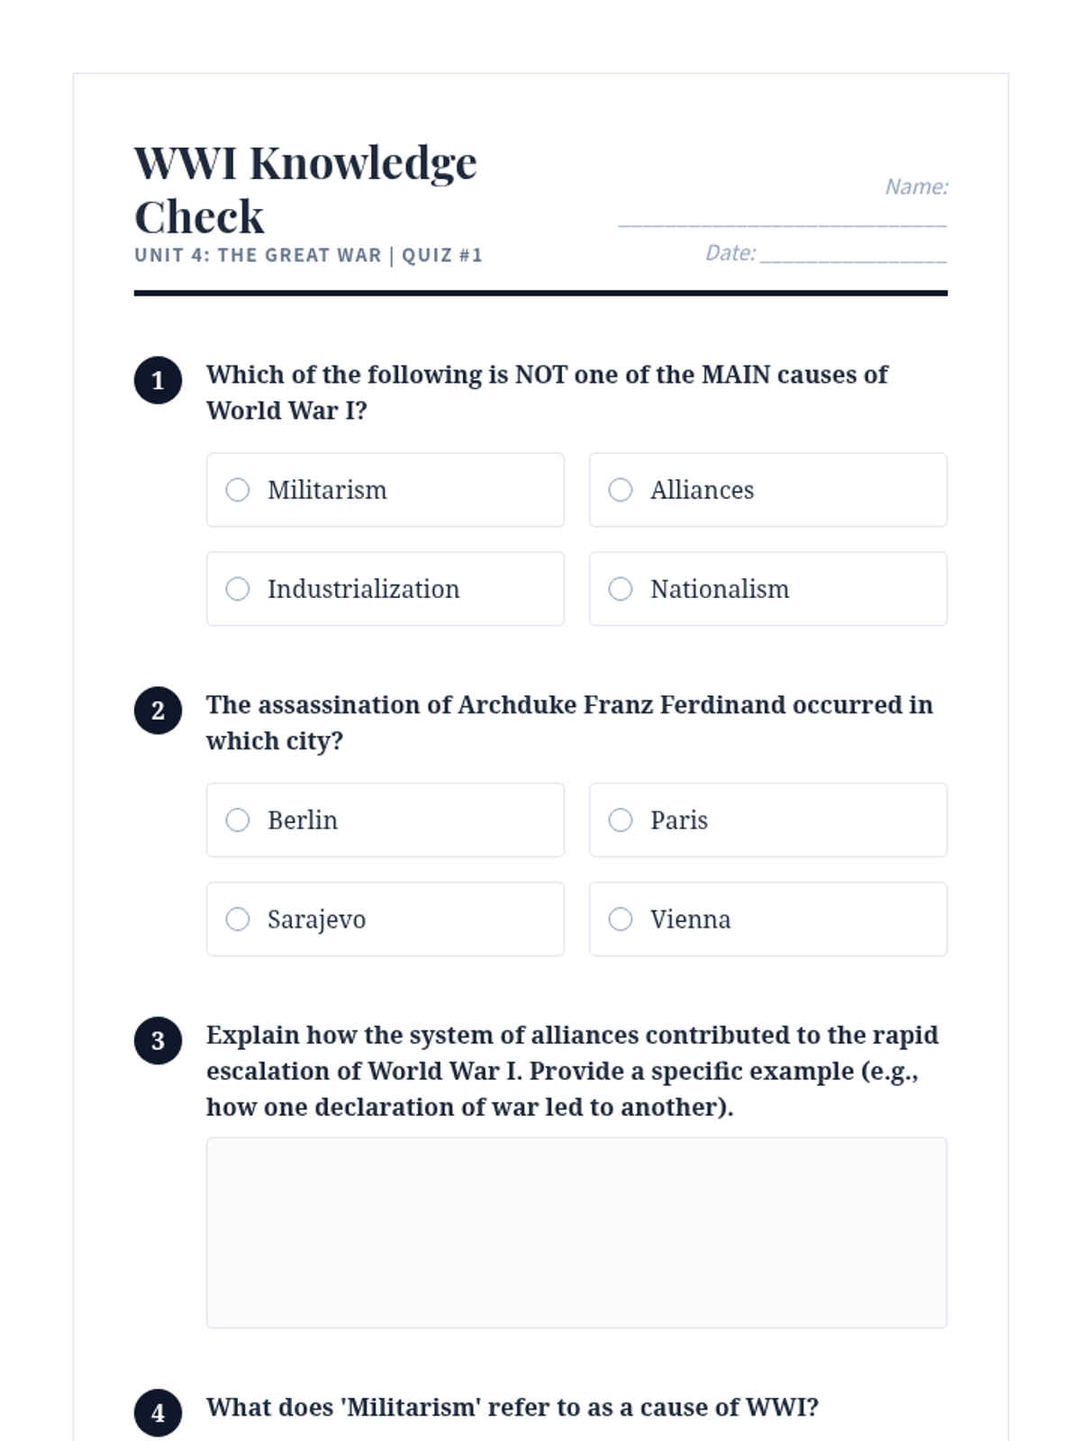The height and width of the screenshot is (1441, 1081).
Task: Choose the Paris radio option
Action: (x=621, y=820)
